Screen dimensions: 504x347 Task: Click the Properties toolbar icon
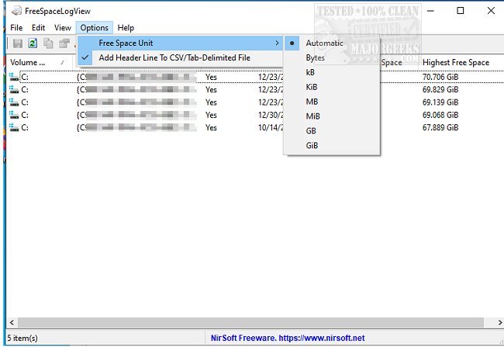pos(64,43)
